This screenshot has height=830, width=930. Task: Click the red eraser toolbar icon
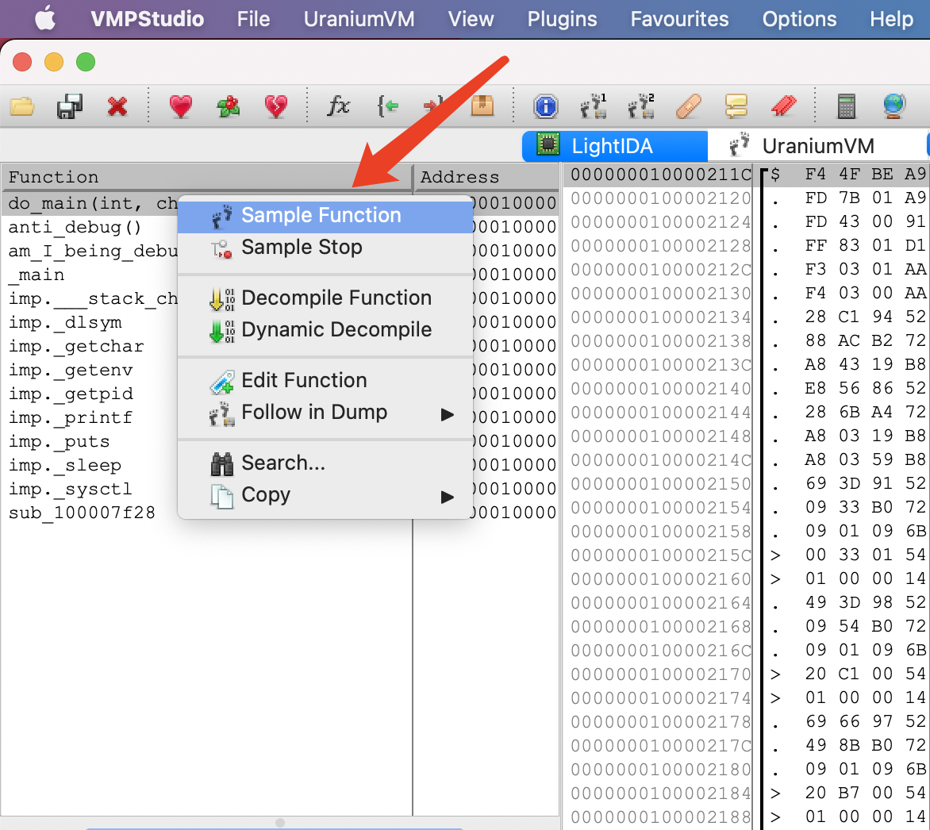[x=783, y=107]
